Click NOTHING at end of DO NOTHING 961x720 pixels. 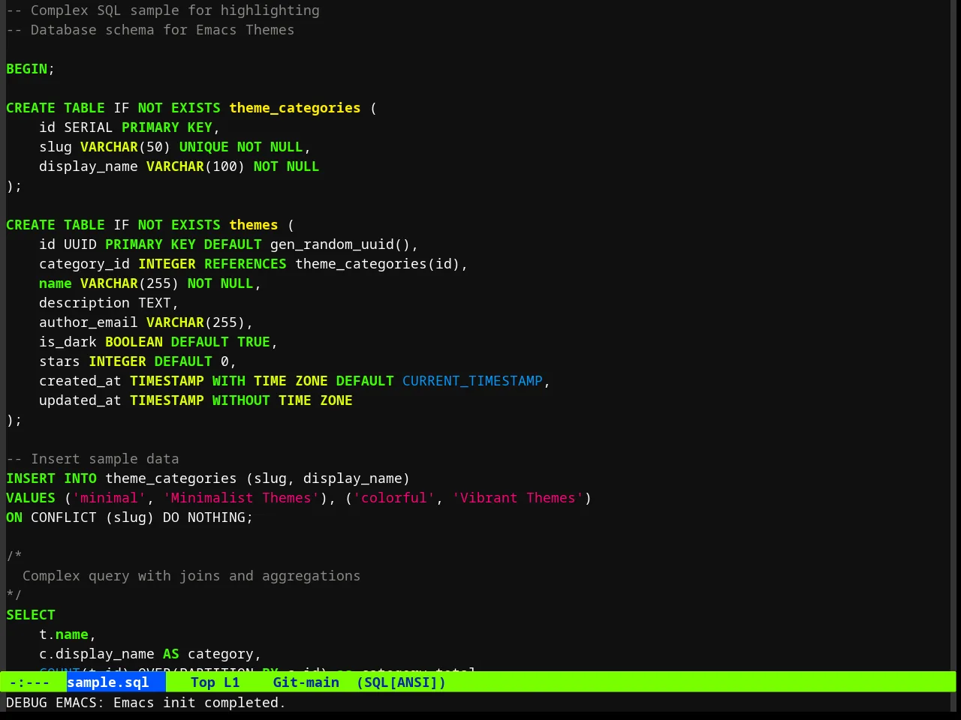[216, 517]
